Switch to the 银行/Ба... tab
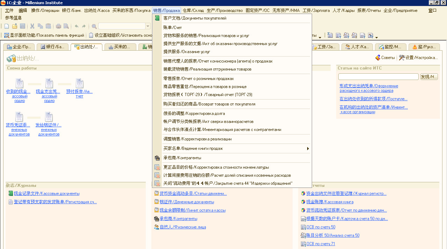Image resolution: width=447 pixels, height=249 pixels. [x=53, y=47]
